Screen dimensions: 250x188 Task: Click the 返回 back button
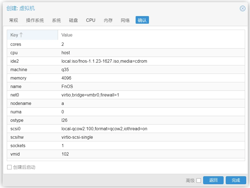pyautogui.click(x=213, y=180)
